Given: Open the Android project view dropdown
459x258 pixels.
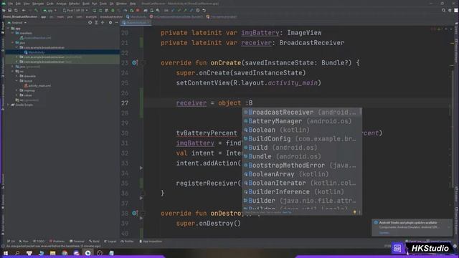Looking at the screenshot, I should point(17,22).
